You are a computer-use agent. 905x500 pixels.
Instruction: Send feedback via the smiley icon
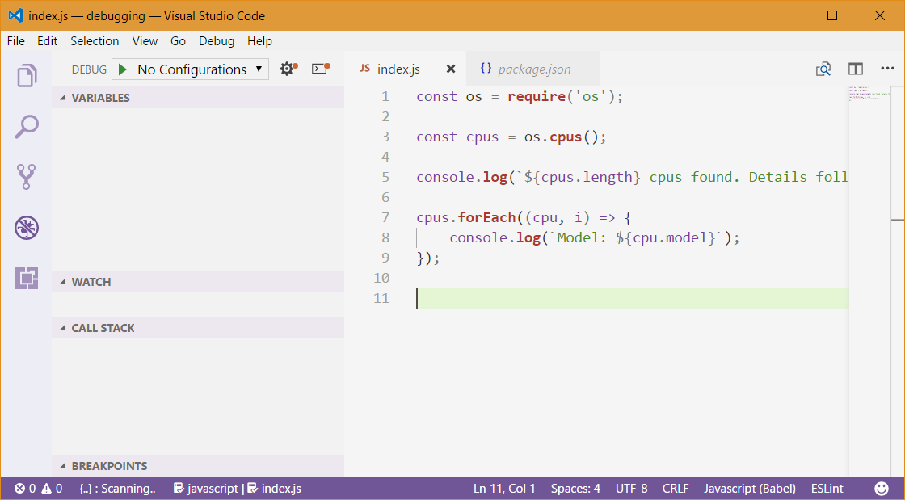tap(882, 489)
